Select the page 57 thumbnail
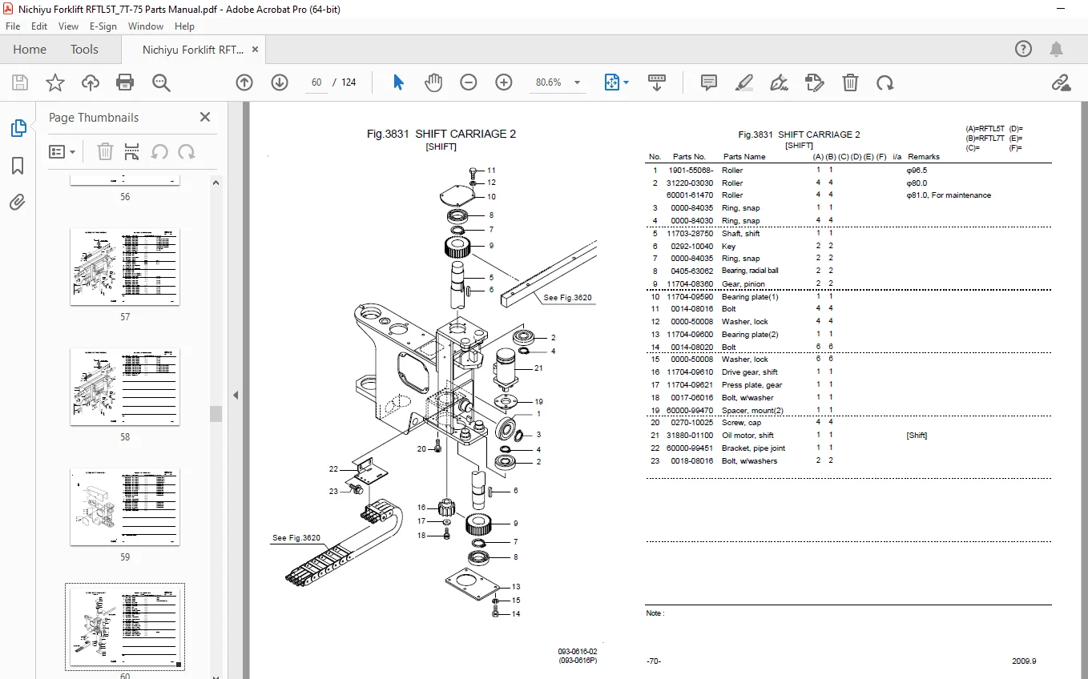The image size is (1088, 679). pyautogui.click(x=125, y=267)
